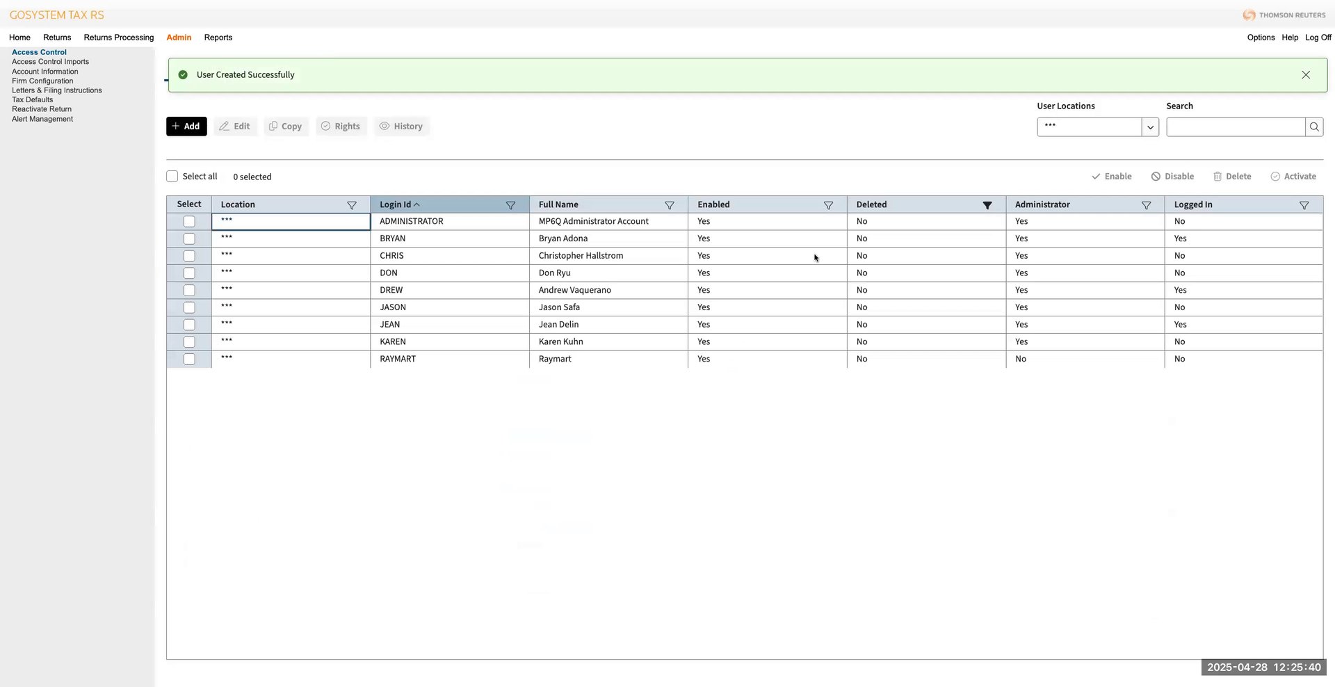This screenshot has height=687, width=1335.
Task: Click the Thomson Reuters logo
Action: pos(1284,15)
